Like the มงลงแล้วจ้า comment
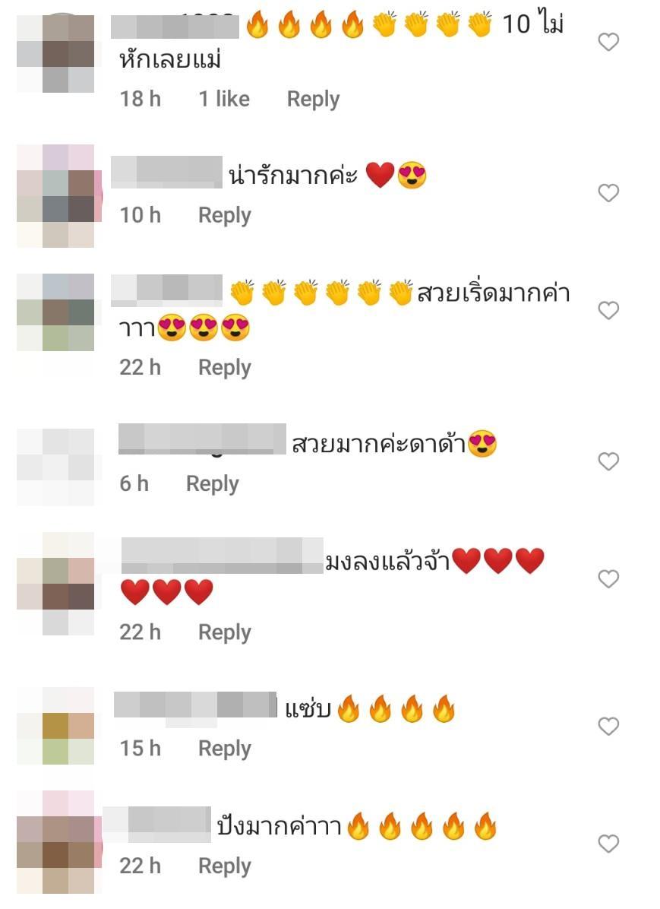The height and width of the screenshot is (909, 660). point(608,578)
